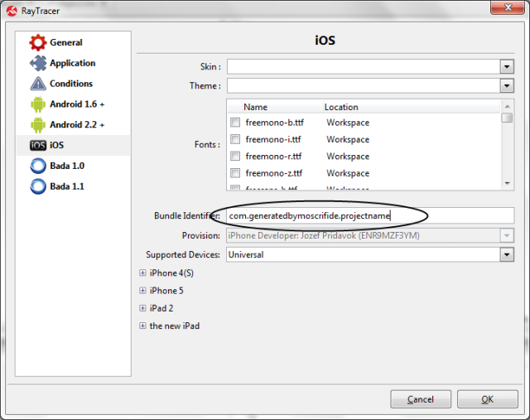This screenshot has width=530, height=420.
Task: Click the Bada 1.0 ring icon
Action: tap(38, 166)
